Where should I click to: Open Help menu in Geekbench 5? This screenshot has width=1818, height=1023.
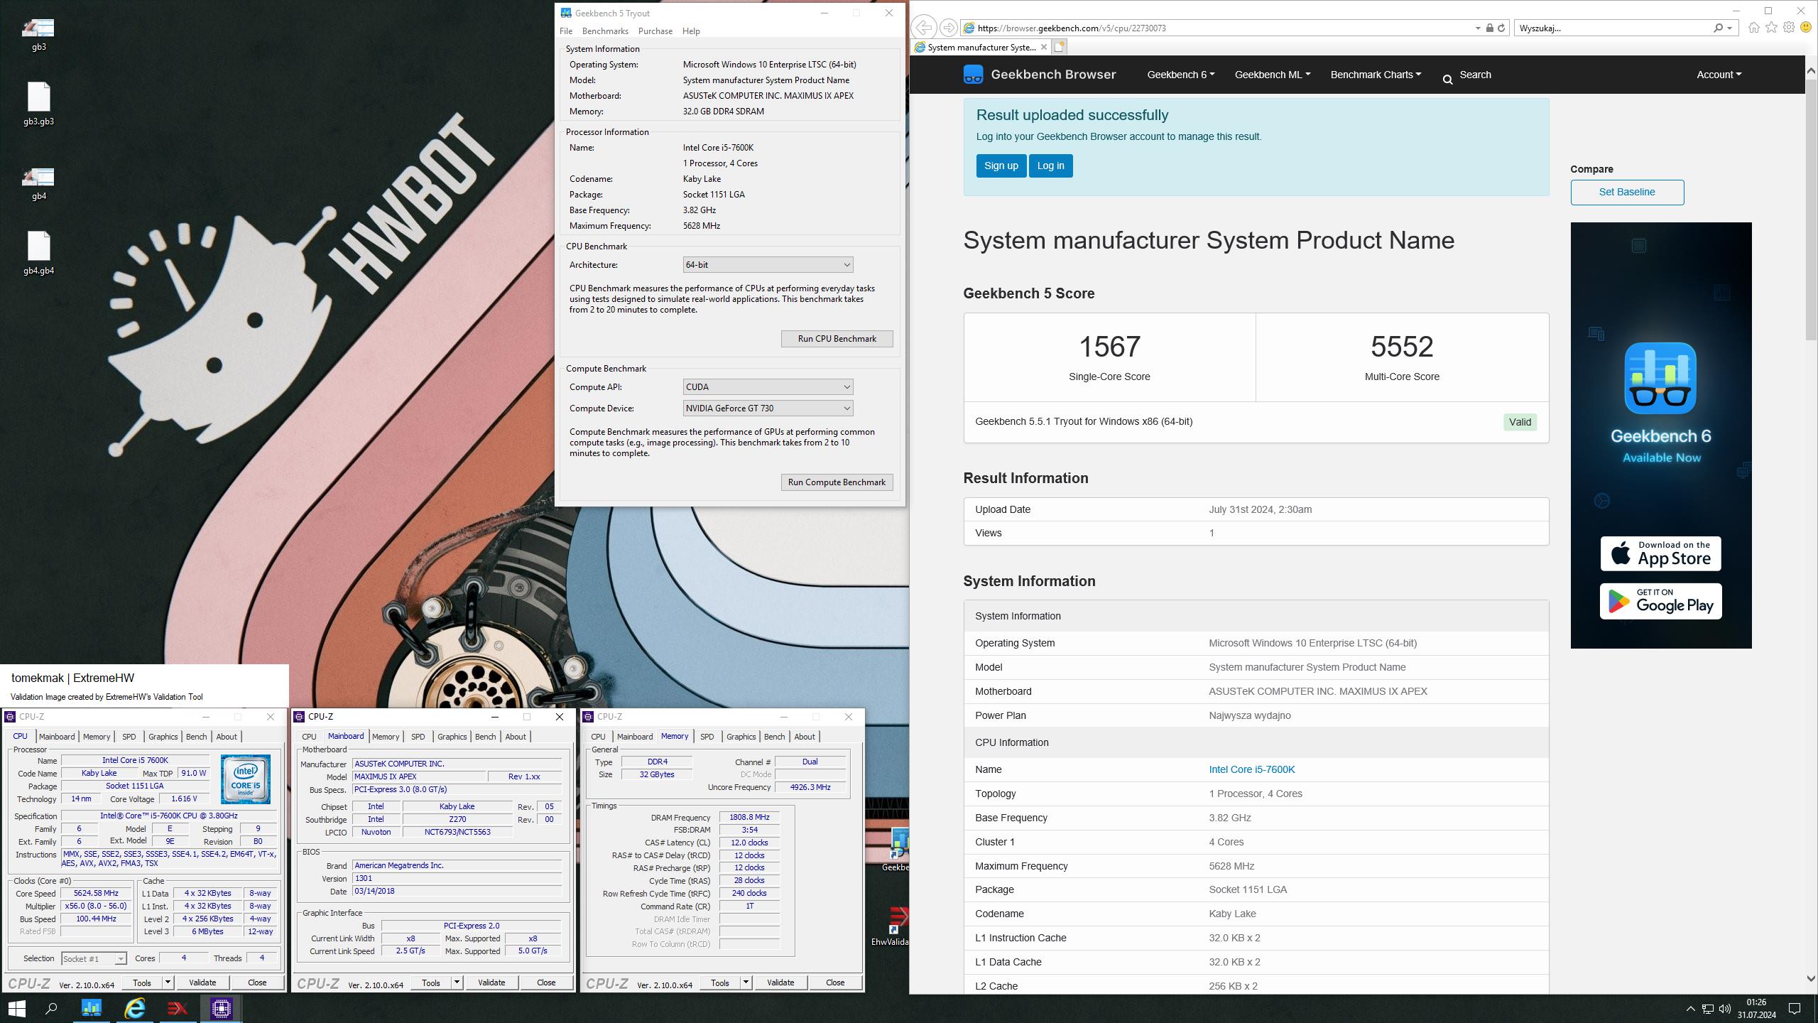691,31
